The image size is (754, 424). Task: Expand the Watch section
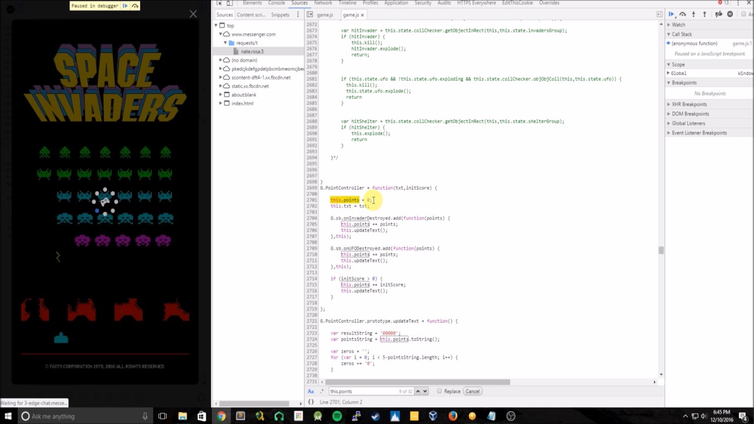(709, 25)
